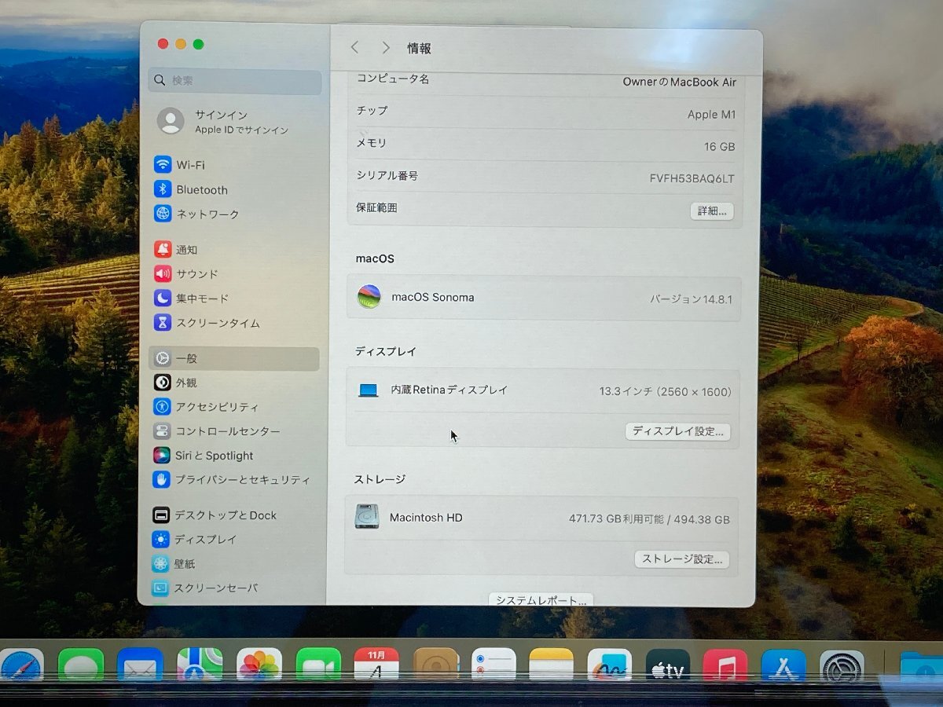Click the シリアル番号 label
Screen dimensions: 943x707
click(387, 175)
